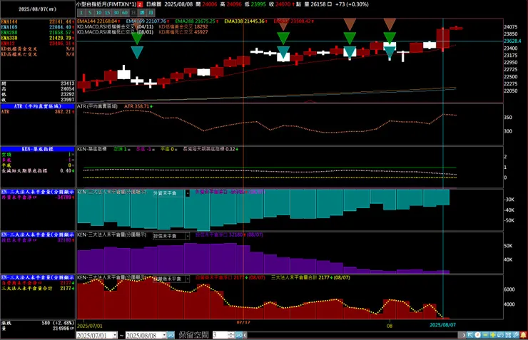Expand the start date 2025/07/01 dropdown
The height and width of the screenshot is (340, 528).
tap(115, 335)
